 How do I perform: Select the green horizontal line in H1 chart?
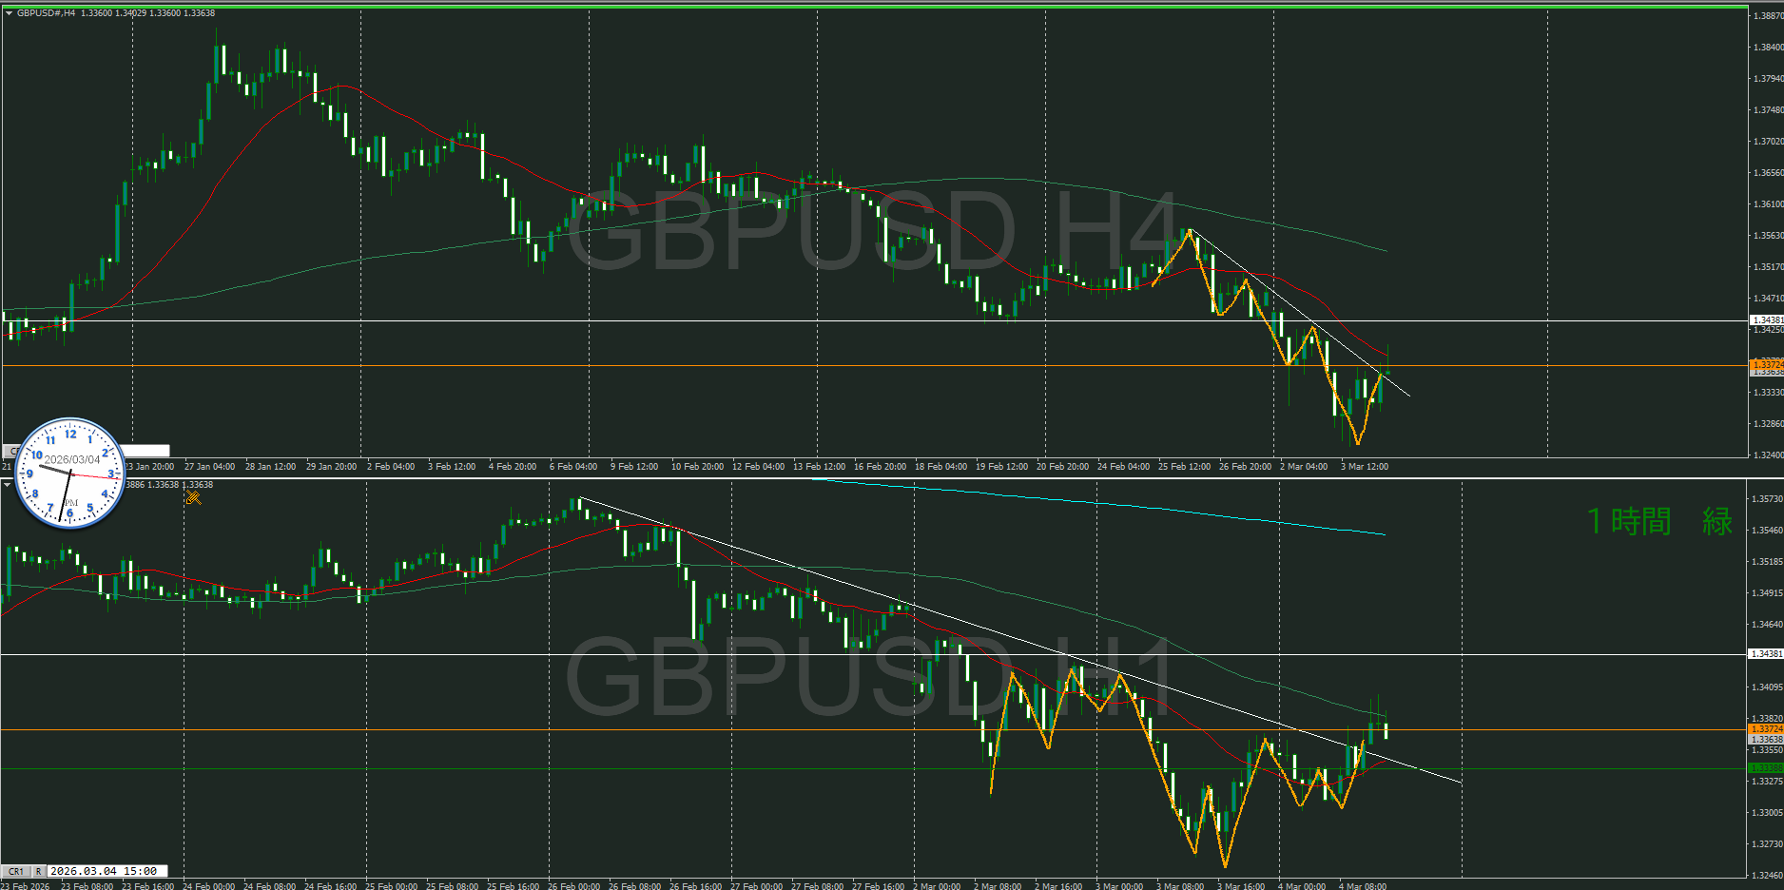tap(666, 768)
